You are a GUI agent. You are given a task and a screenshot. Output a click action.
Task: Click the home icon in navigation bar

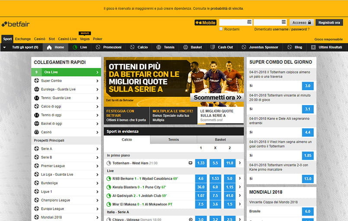[49, 47]
